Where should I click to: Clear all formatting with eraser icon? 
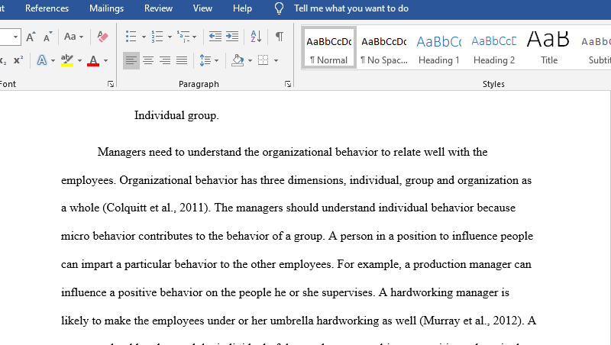[x=102, y=37]
